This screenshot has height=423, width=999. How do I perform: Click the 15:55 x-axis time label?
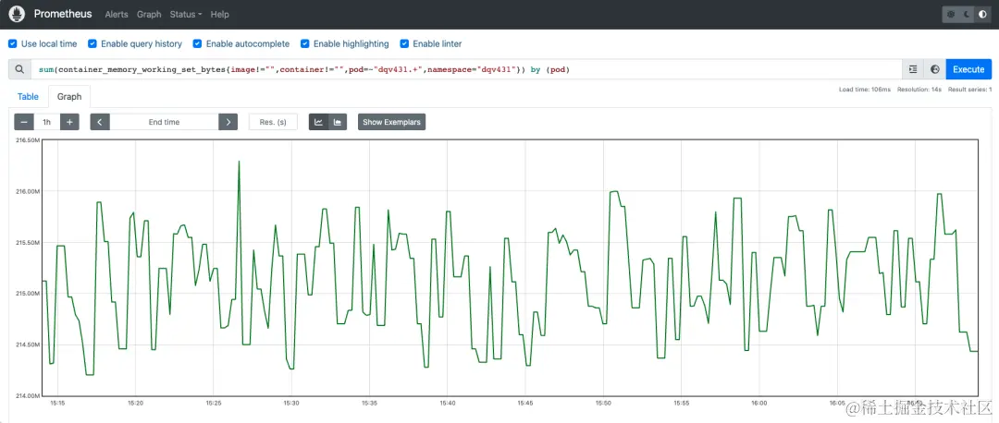pos(681,403)
